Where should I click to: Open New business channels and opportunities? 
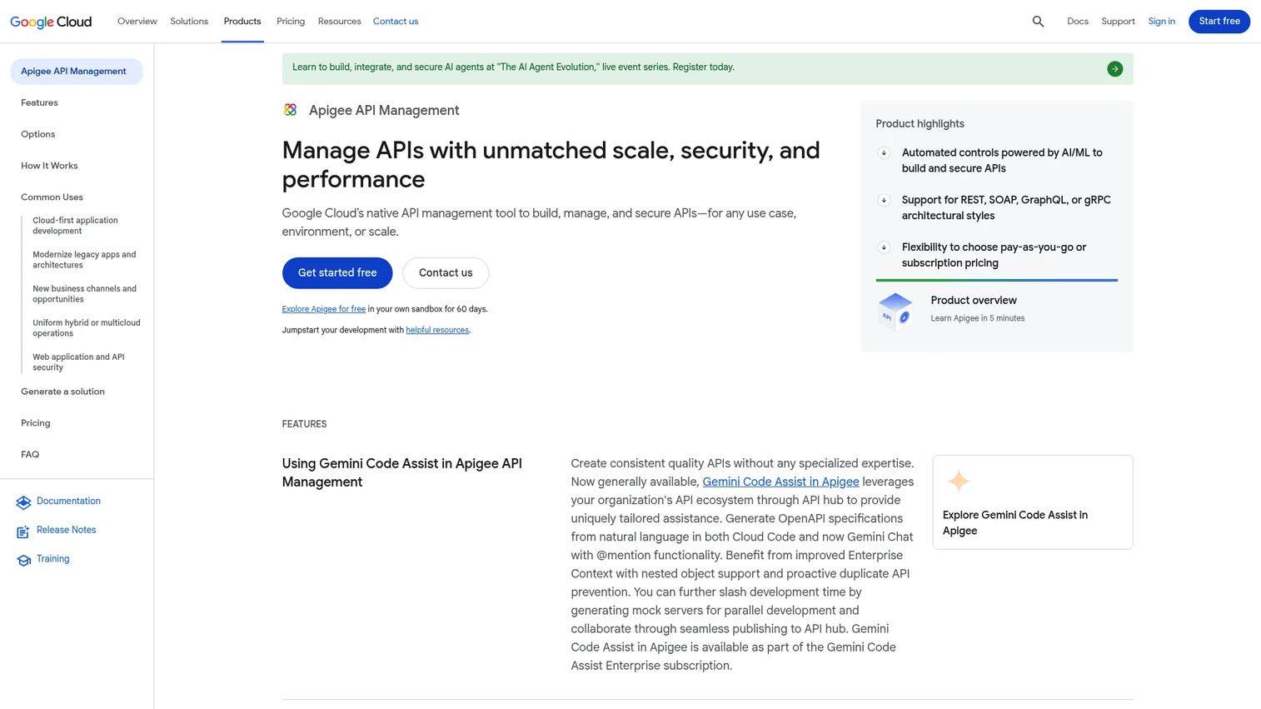click(84, 294)
